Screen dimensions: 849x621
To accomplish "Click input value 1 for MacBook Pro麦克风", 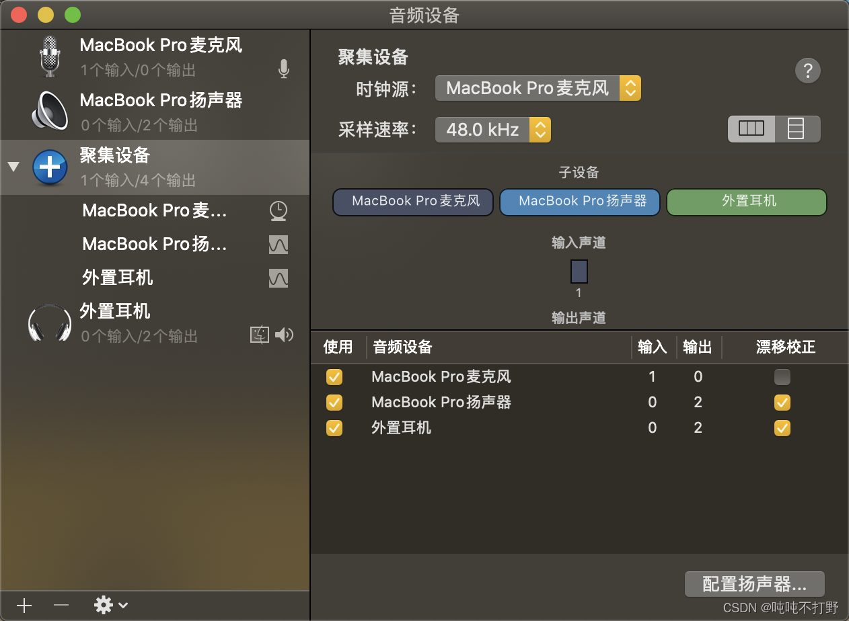I will 653,377.
